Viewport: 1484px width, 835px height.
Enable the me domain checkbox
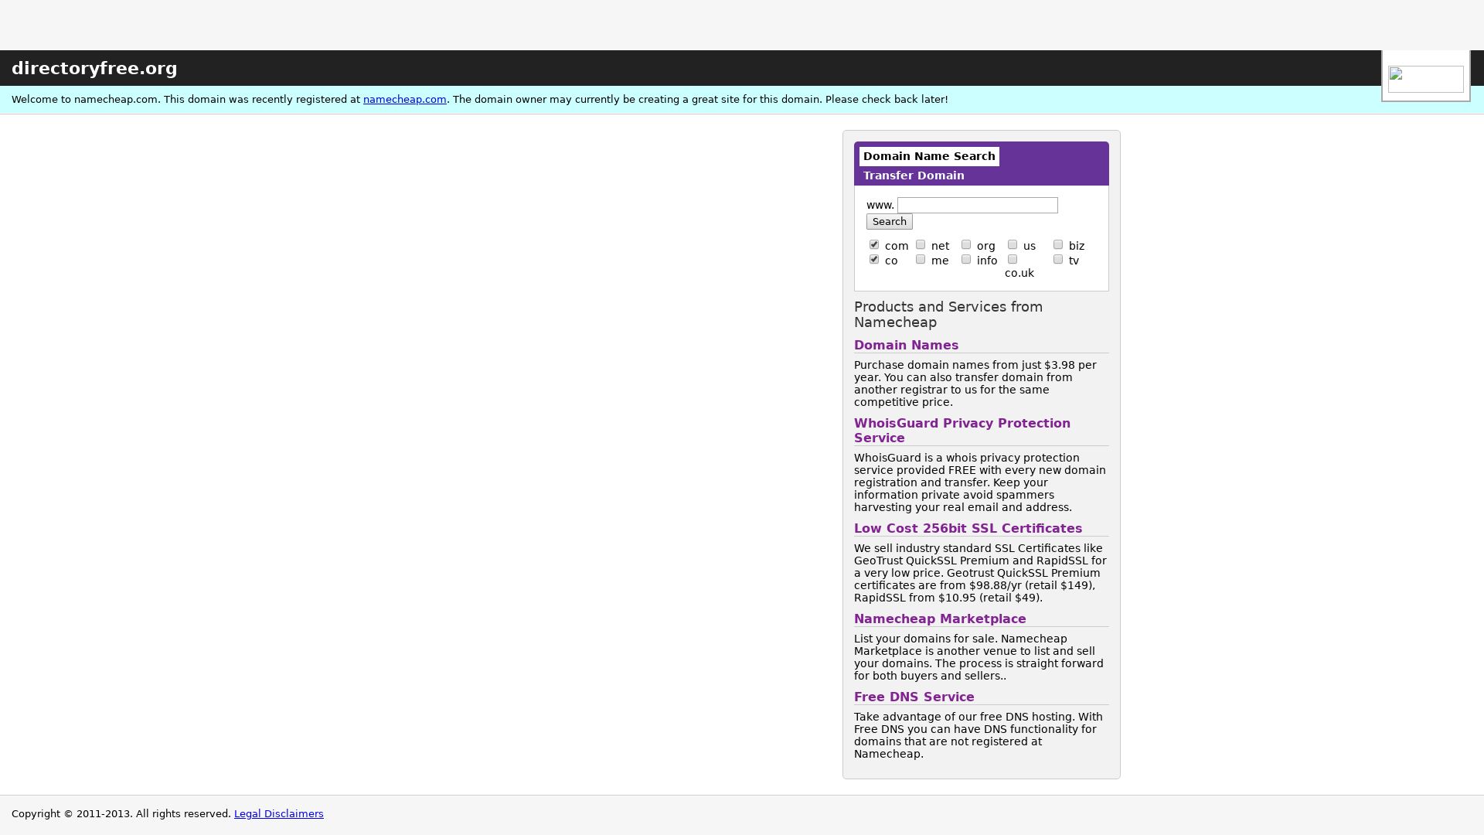[921, 260]
